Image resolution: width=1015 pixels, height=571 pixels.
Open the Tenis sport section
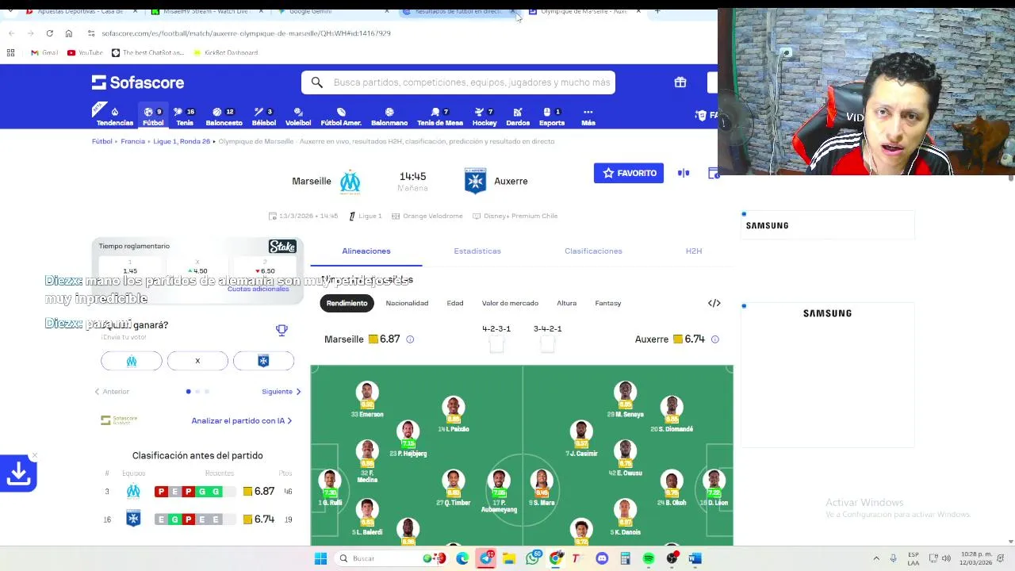(185, 117)
